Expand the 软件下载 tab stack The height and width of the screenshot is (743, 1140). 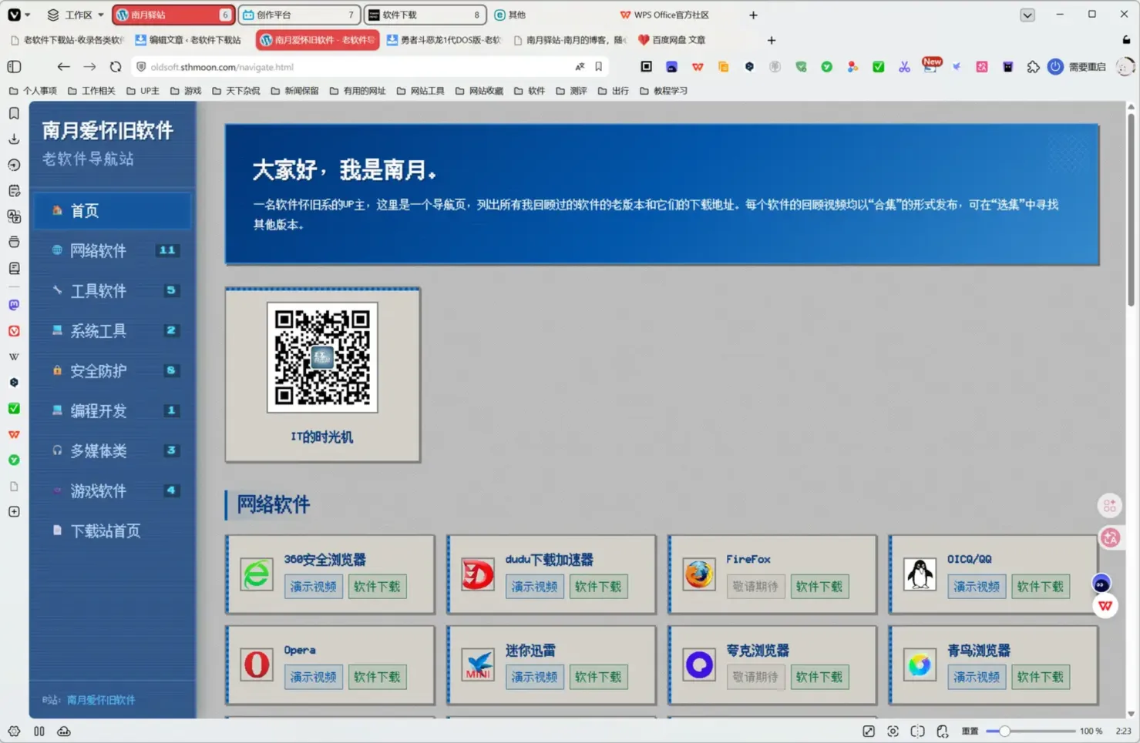(425, 15)
